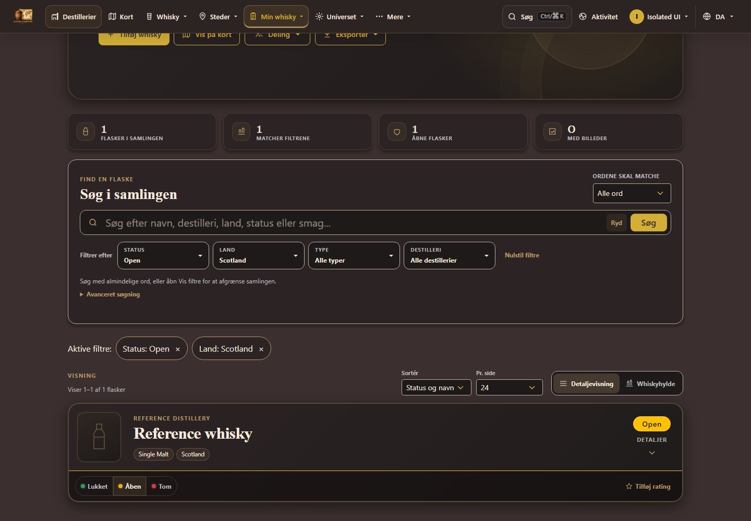
Task: Open the Whisky nav menu
Action: [x=166, y=17]
